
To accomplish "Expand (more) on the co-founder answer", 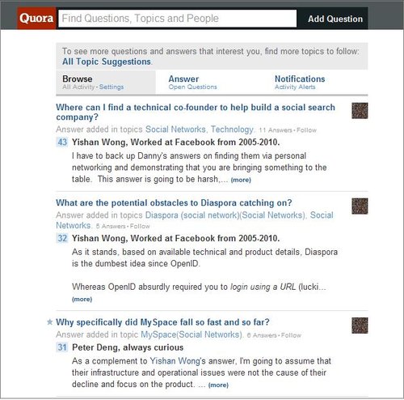I will click(241, 180).
